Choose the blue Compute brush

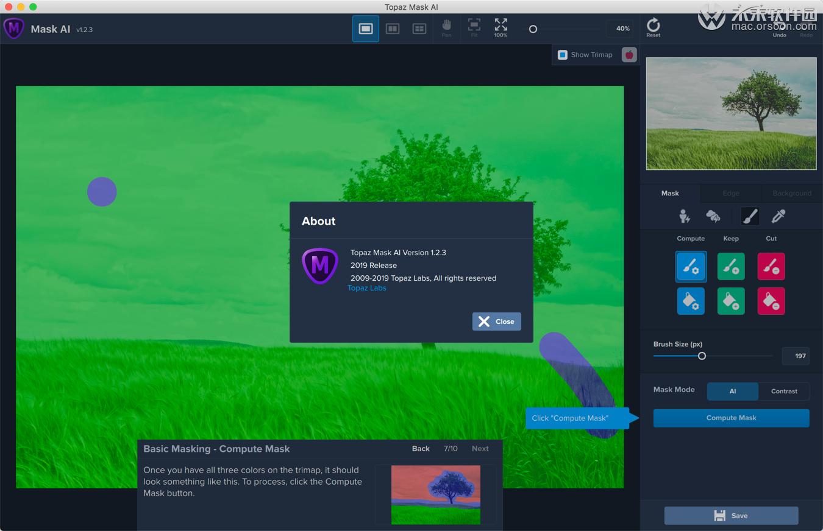[x=691, y=267]
